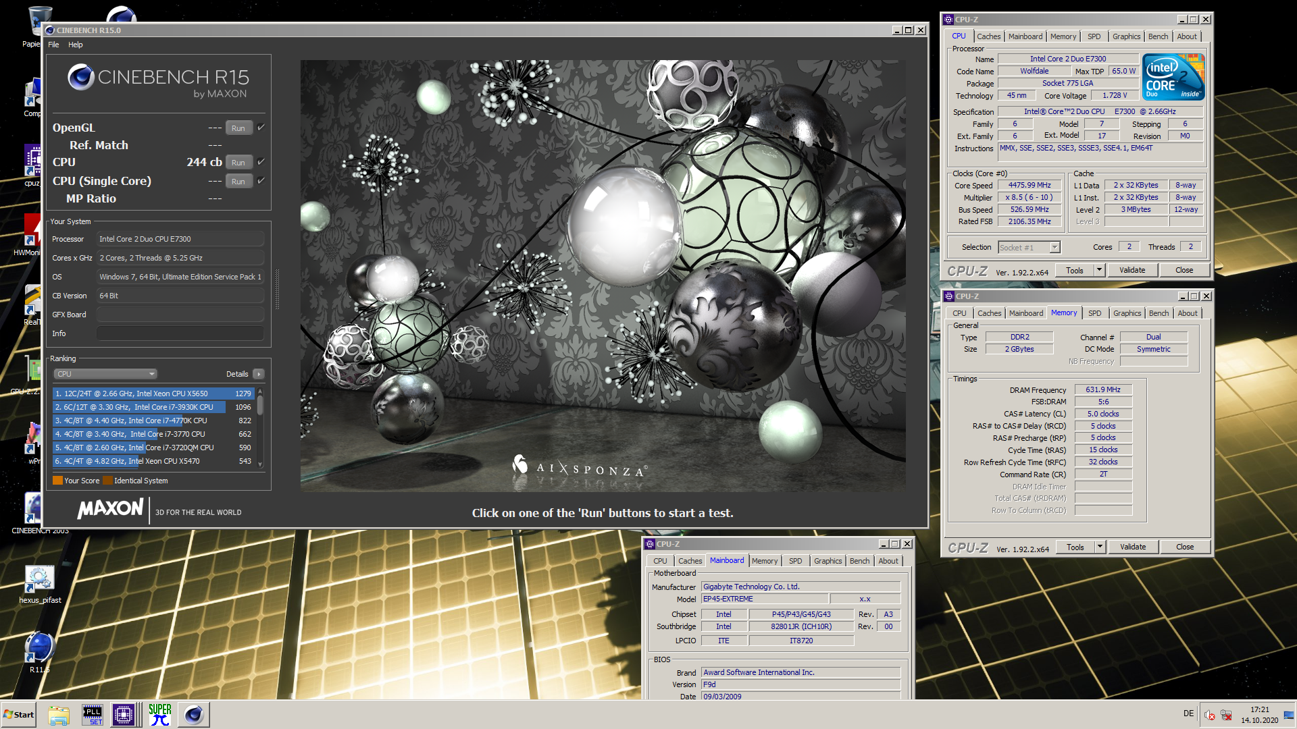Select ranking entry Intel Core i7-4770K CPU
This screenshot has width=1297, height=729.
[153, 421]
